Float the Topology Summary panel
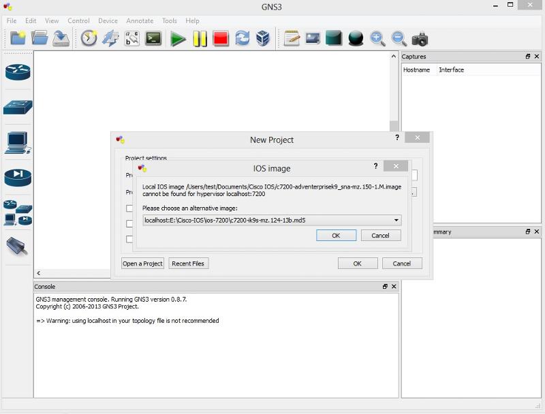545x414 pixels. tap(528, 232)
